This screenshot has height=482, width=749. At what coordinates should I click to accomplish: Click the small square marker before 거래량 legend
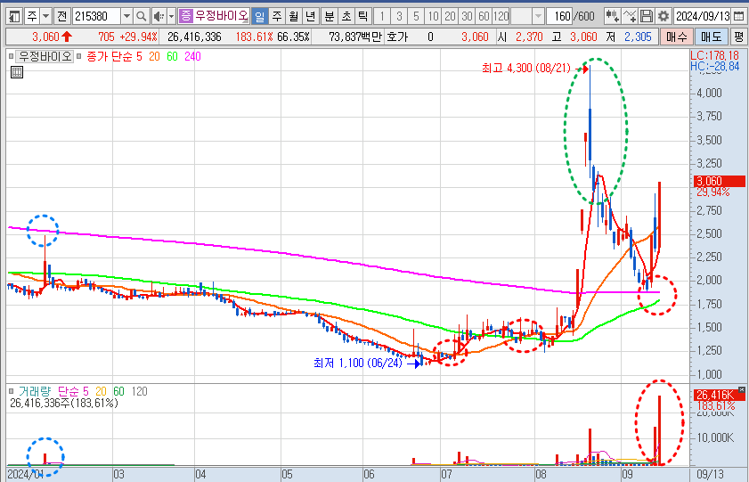11,391
